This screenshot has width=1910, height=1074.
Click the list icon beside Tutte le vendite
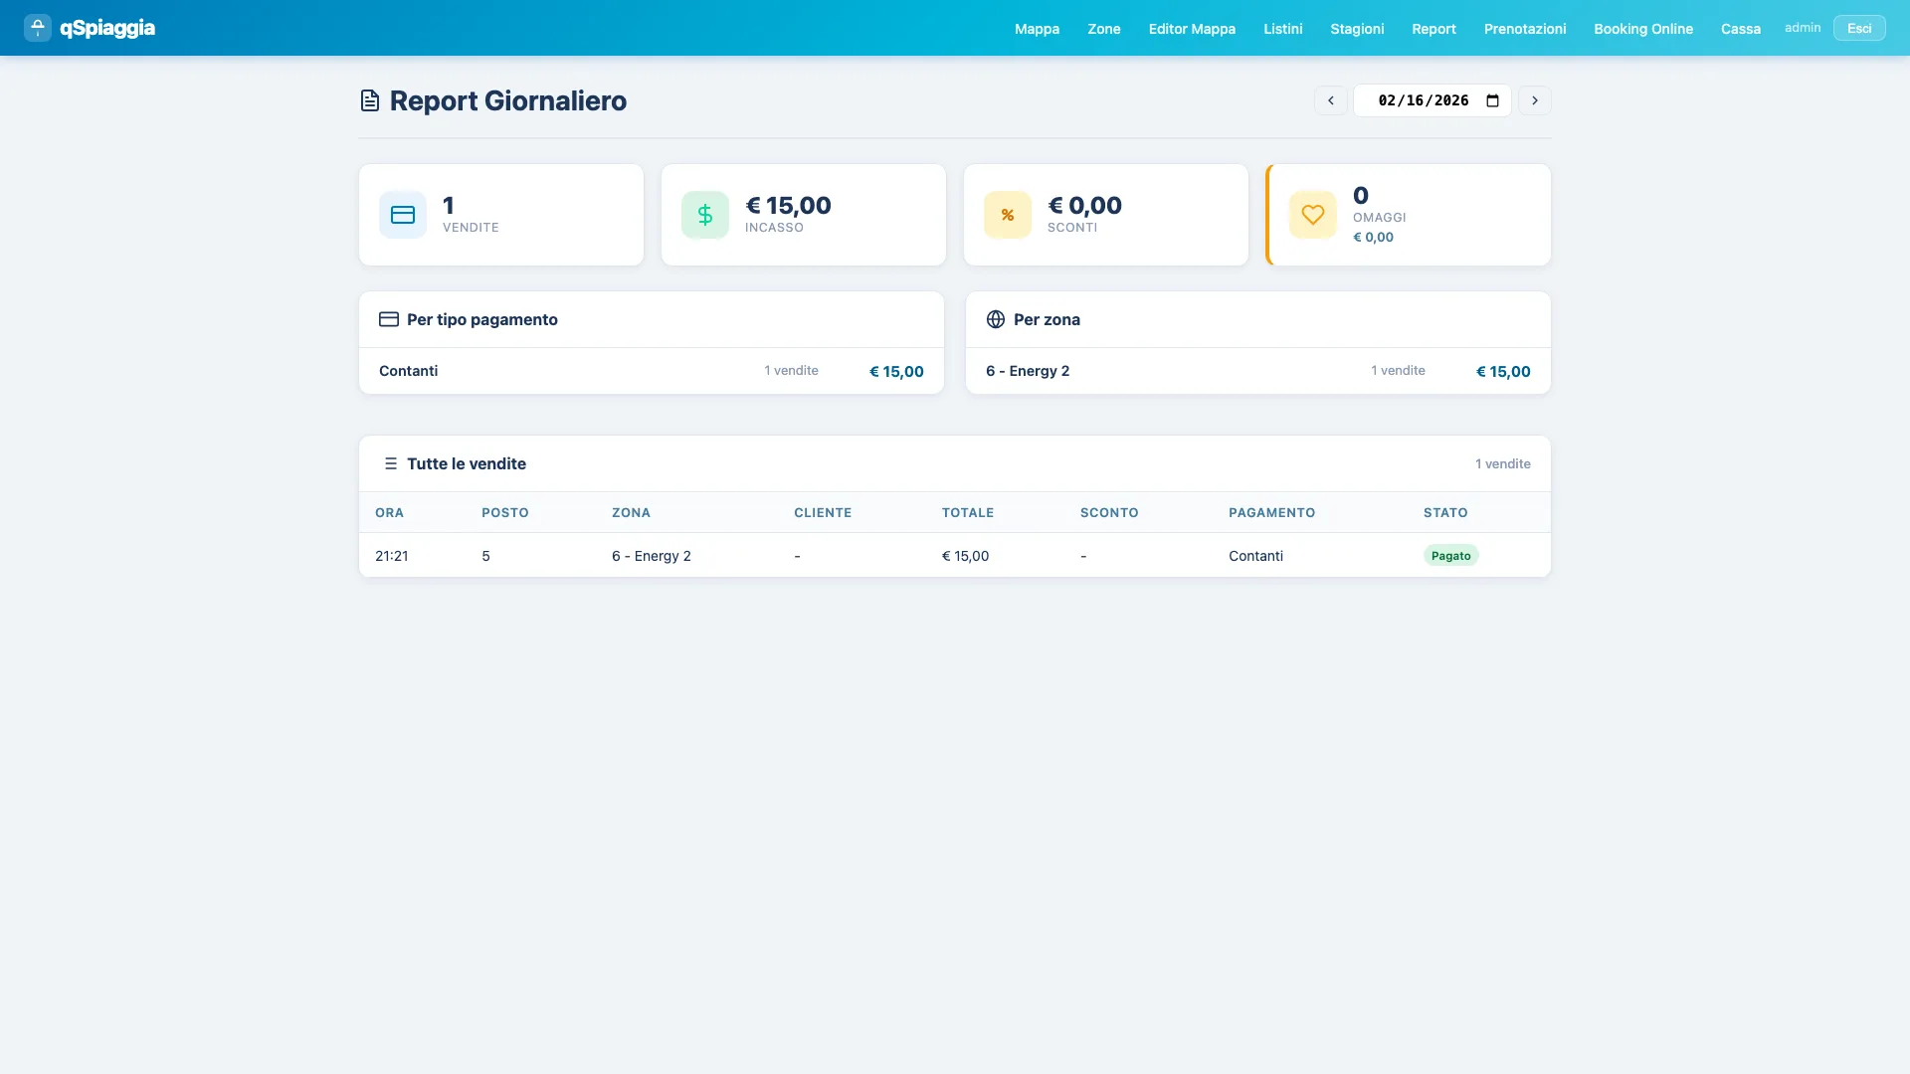pos(391,463)
